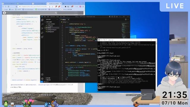Expand the TIMELINE section

point(48,80)
